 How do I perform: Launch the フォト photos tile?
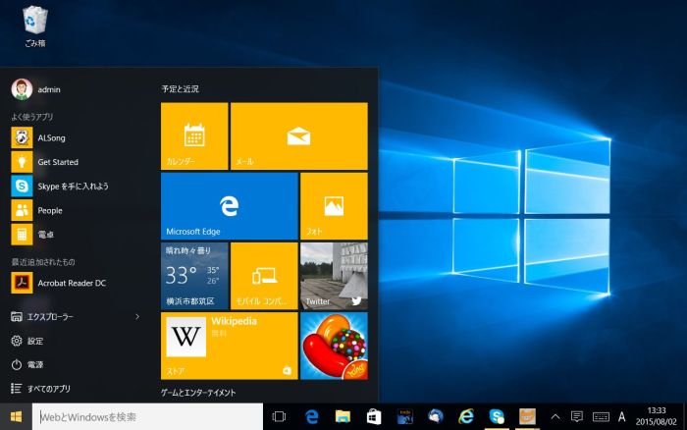tap(334, 206)
